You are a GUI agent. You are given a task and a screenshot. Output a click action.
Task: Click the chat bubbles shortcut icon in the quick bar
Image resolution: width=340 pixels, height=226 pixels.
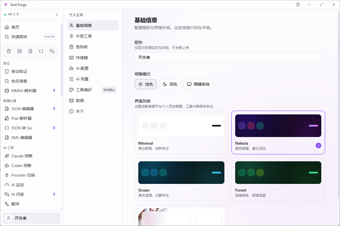tap(52, 51)
